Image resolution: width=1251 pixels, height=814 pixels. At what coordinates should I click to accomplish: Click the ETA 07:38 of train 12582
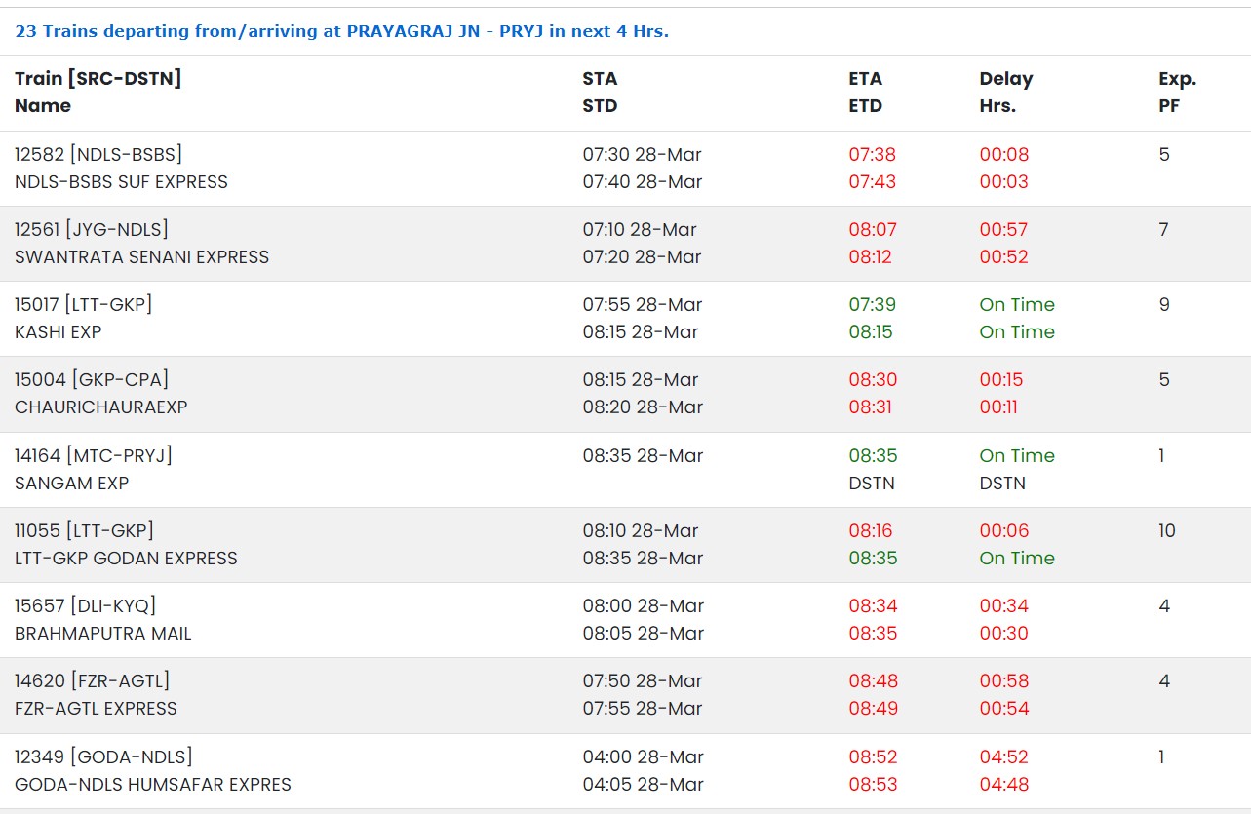pos(872,154)
